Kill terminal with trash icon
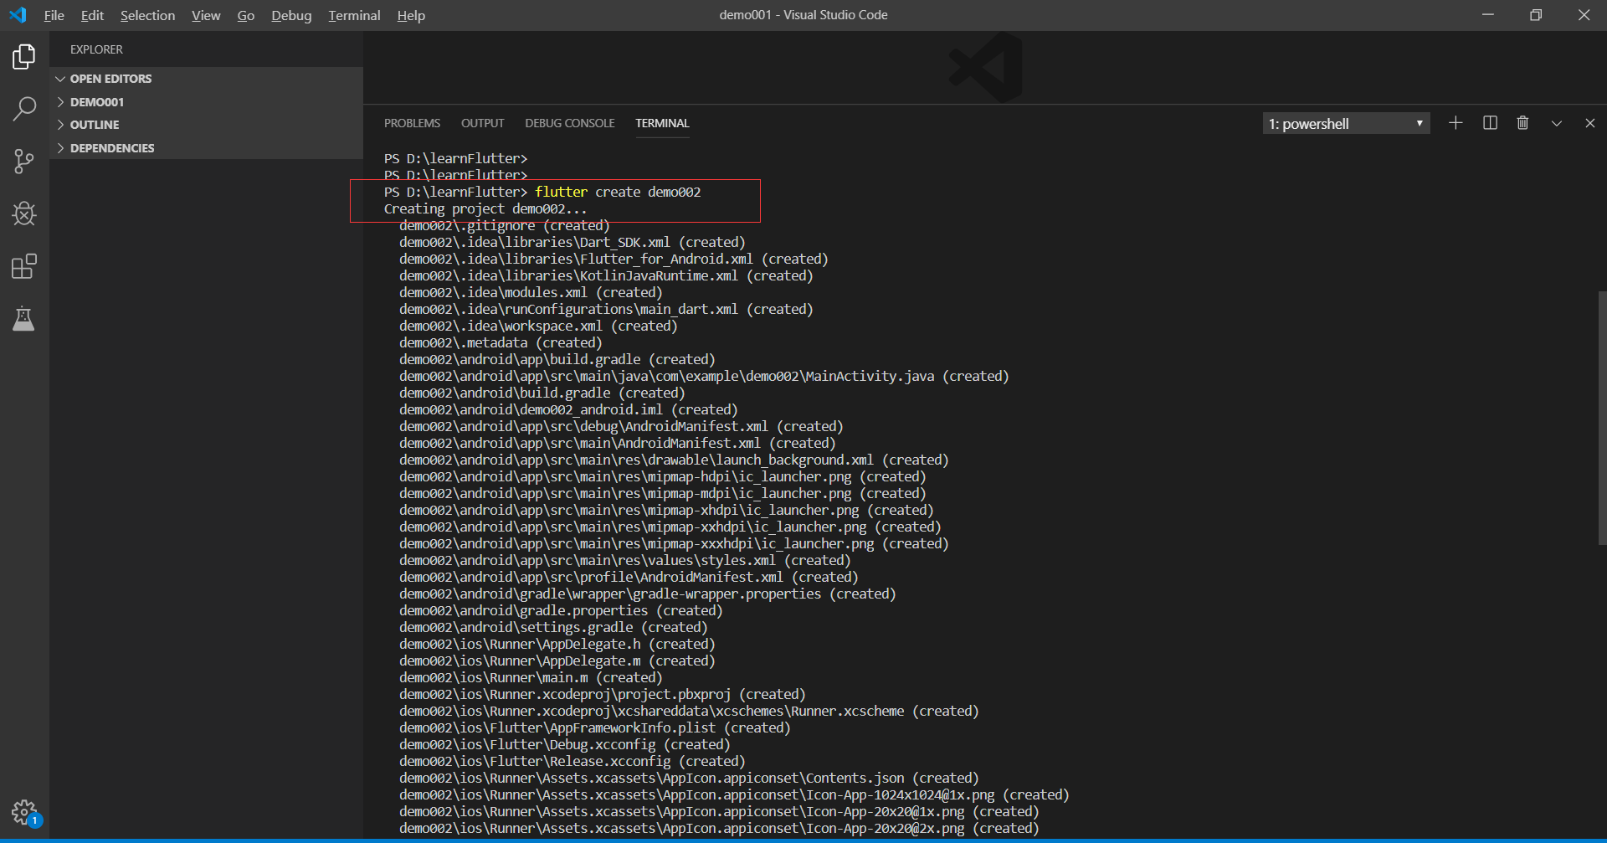 point(1522,123)
